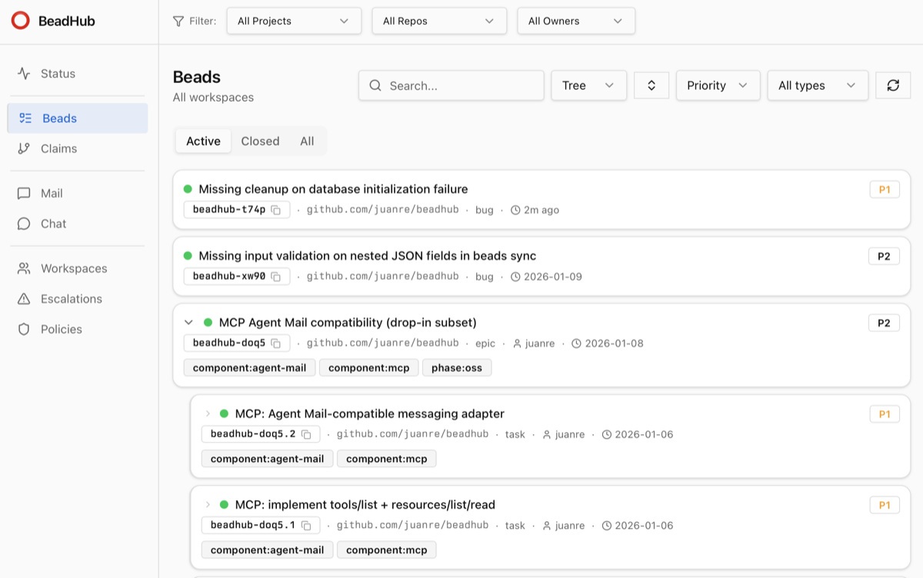Copy the beadhub-doq5.1 ID

click(x=306, y=526)
